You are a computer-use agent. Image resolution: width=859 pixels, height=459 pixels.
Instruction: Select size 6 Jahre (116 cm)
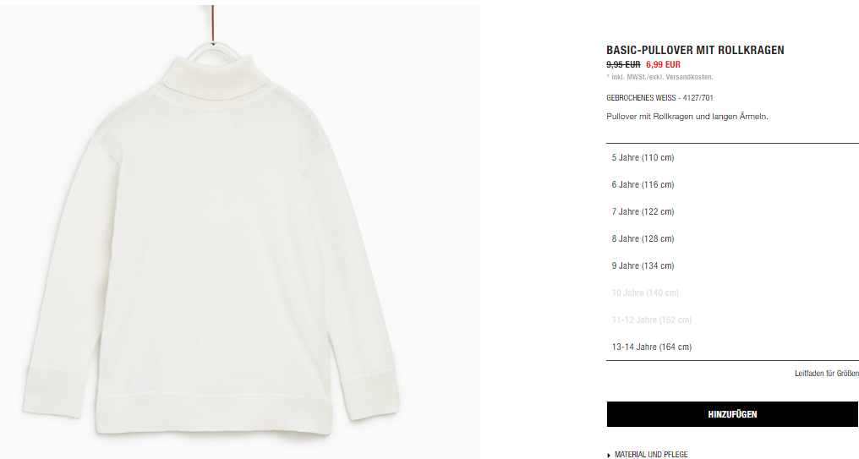(x=732, y=184)
